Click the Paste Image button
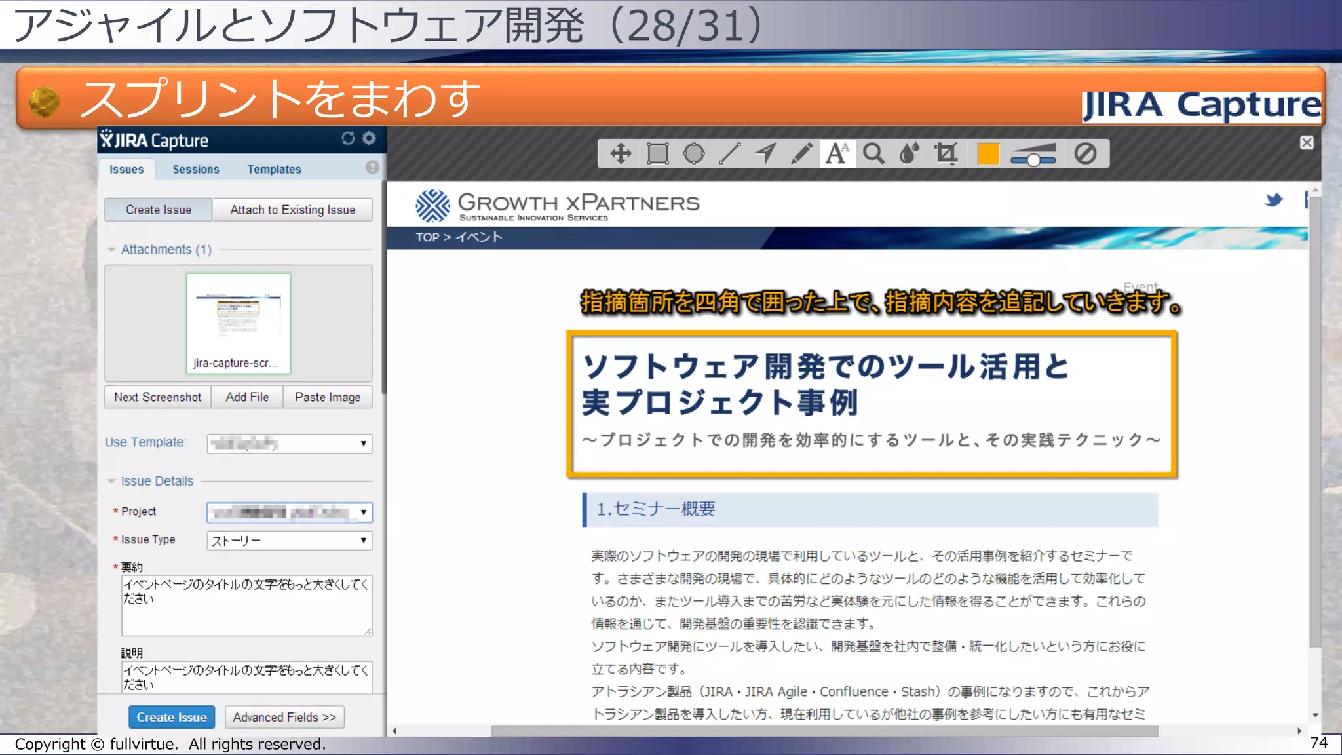 point(328,397)
